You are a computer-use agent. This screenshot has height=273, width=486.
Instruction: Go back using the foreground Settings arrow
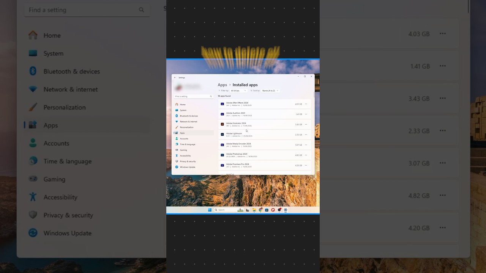pyautogui.click(x=175, y=77)
